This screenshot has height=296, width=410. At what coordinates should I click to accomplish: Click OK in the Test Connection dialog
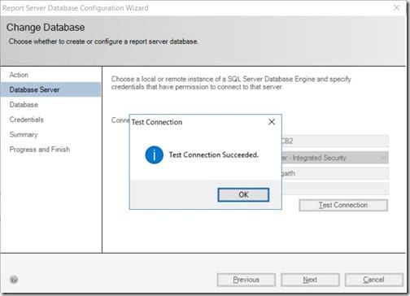243,194
